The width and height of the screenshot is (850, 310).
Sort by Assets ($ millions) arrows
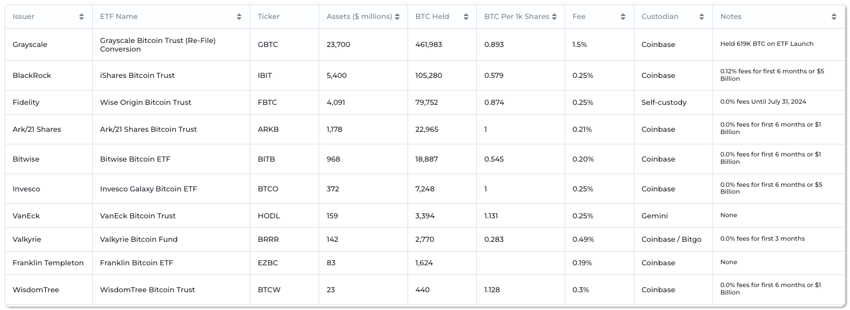[x=397, y=17]
